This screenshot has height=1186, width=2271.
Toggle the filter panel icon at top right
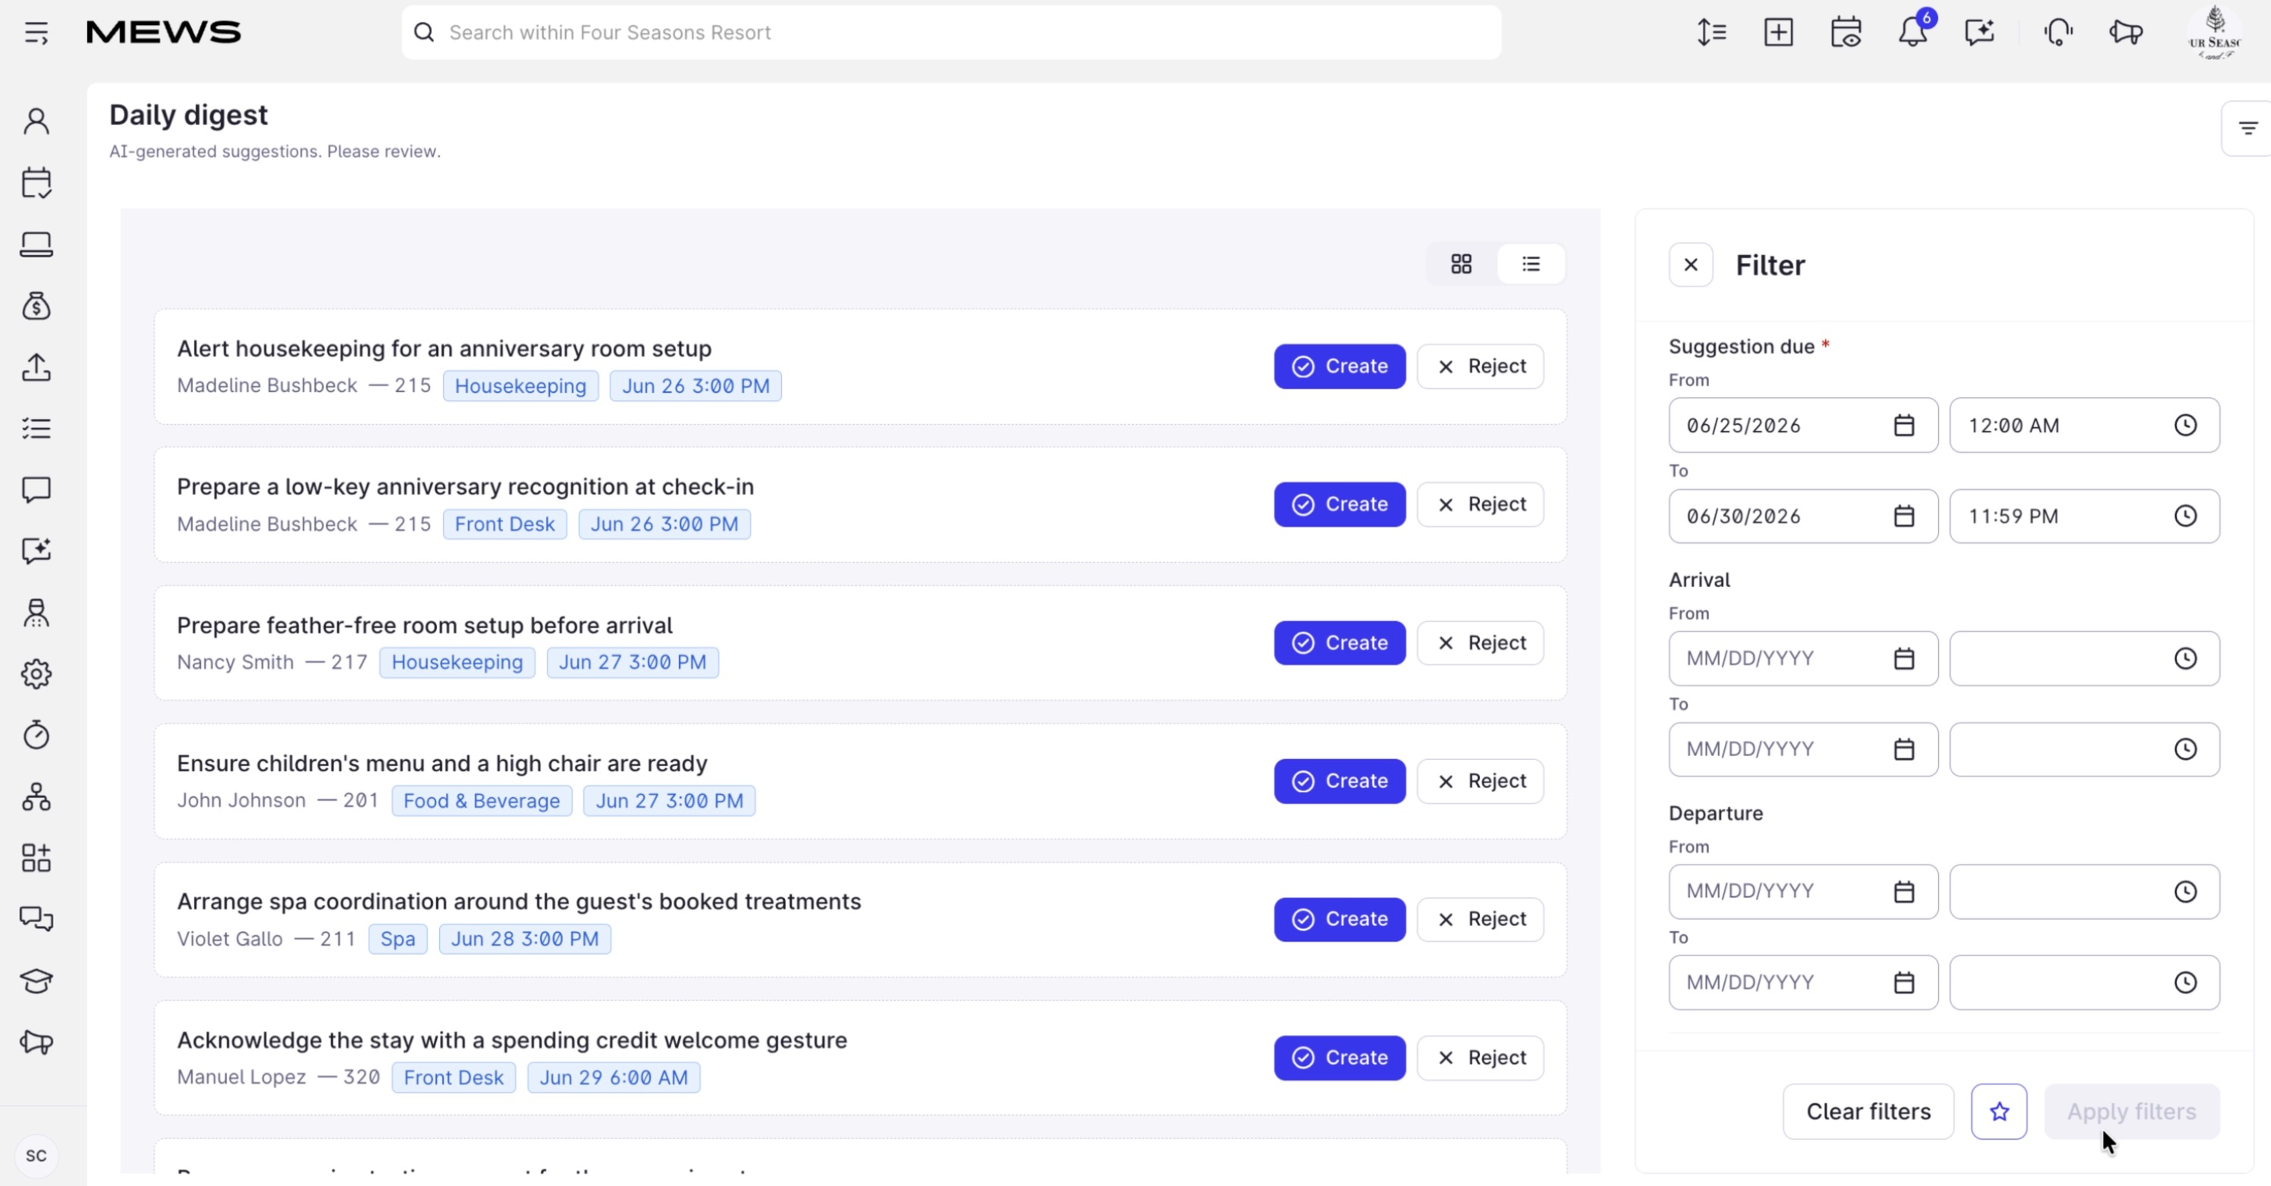[x=2248, y=129]
